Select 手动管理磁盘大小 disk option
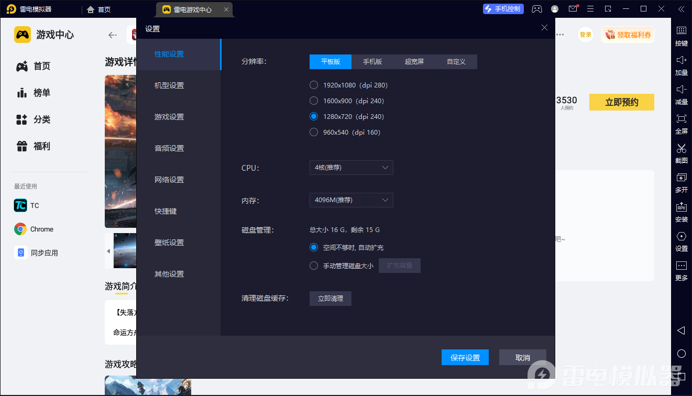The image size is (692, 396). point(313,265)
